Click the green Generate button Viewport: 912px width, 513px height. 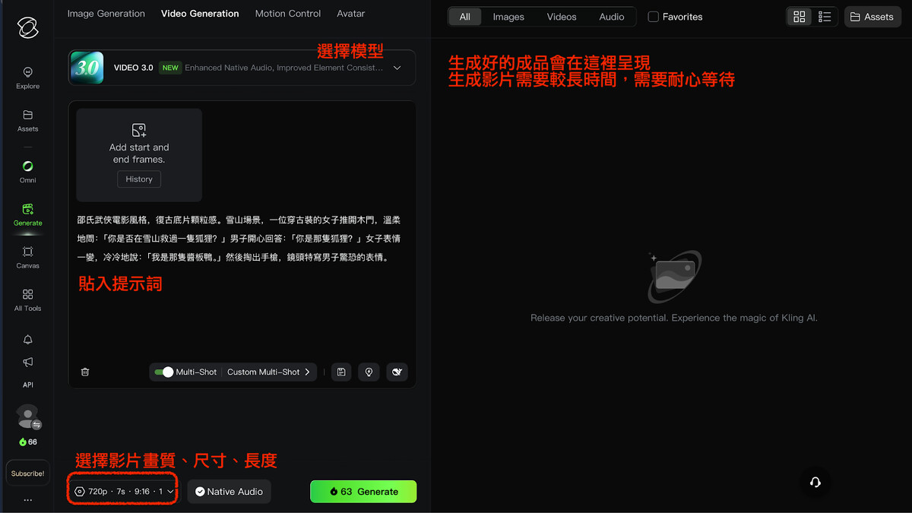click(363, 492)
